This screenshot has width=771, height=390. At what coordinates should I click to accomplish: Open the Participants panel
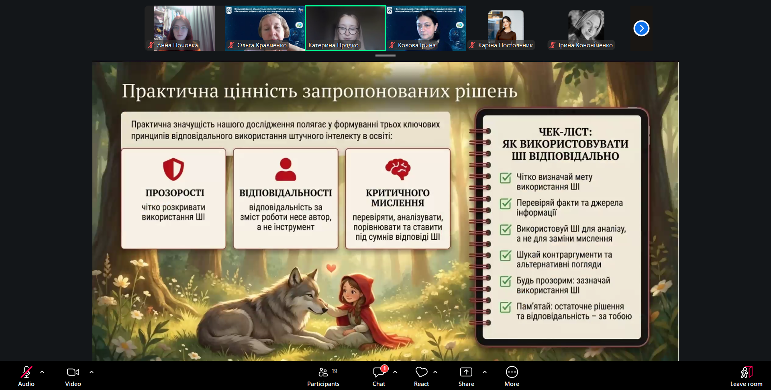coord(323,376)
